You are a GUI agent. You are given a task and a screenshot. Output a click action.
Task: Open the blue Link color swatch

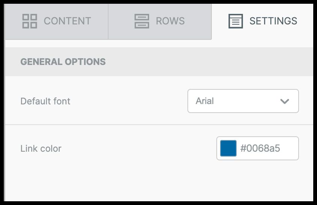click(x=228, y=148)
